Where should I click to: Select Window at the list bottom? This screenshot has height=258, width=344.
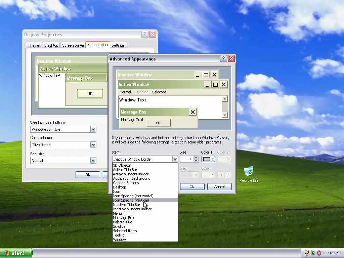pos(145,240)
